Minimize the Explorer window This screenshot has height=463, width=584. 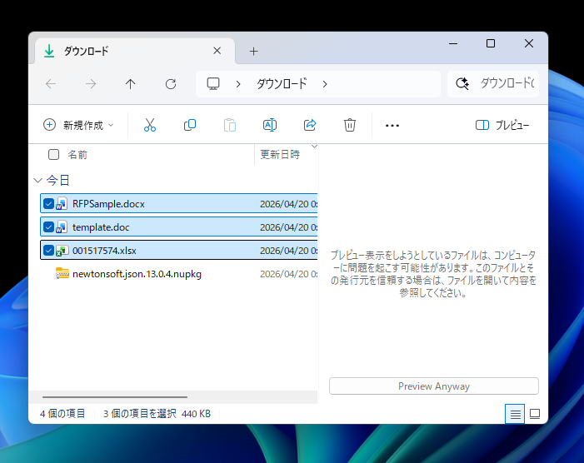coord(453,43)
